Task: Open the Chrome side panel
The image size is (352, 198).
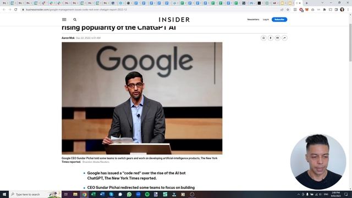Action: pyautogui.click(x=336, y=10)
